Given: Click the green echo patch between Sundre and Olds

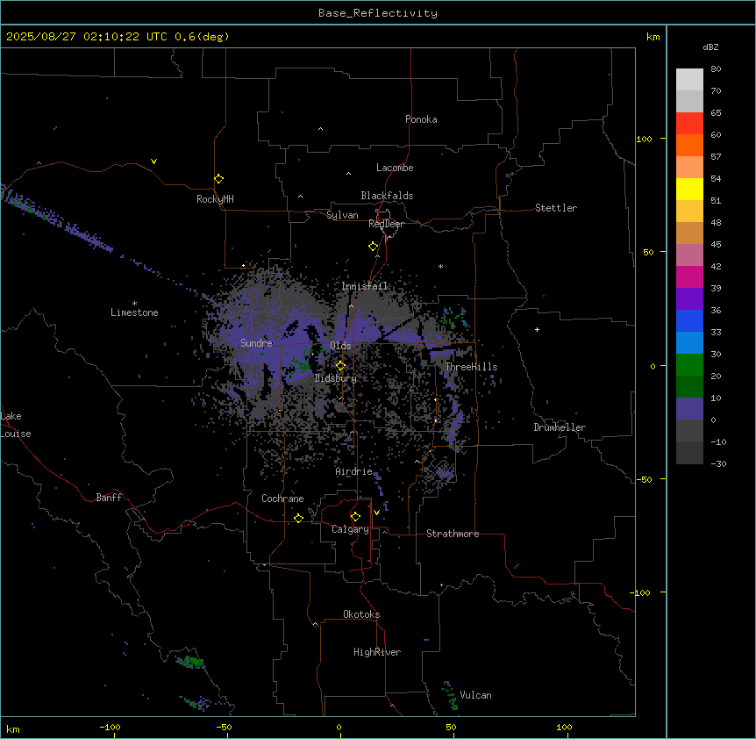Looking at the screenshot, I should coord(302,365).
